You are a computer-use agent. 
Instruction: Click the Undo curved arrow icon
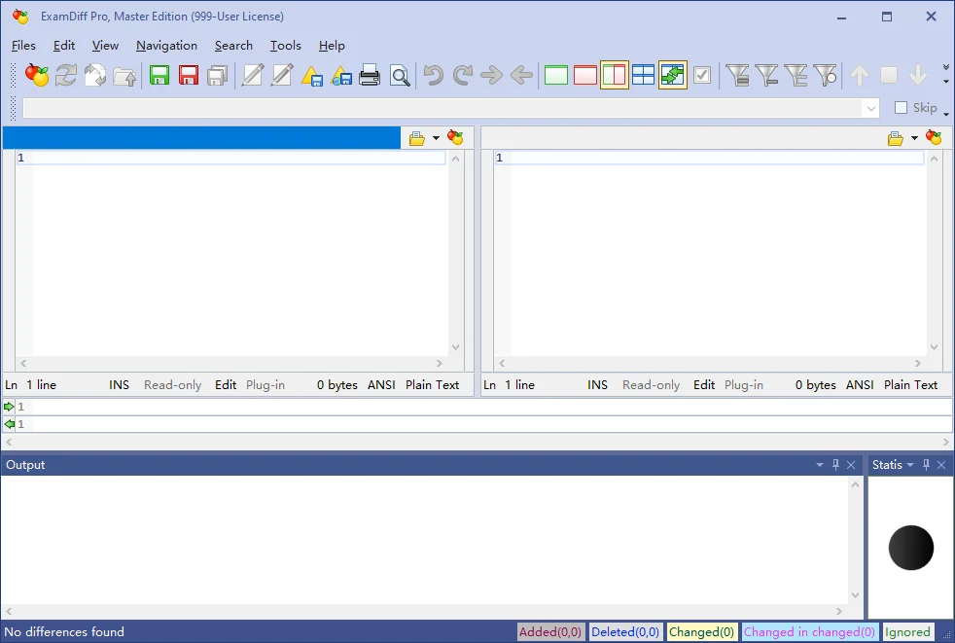pos(433,76)
